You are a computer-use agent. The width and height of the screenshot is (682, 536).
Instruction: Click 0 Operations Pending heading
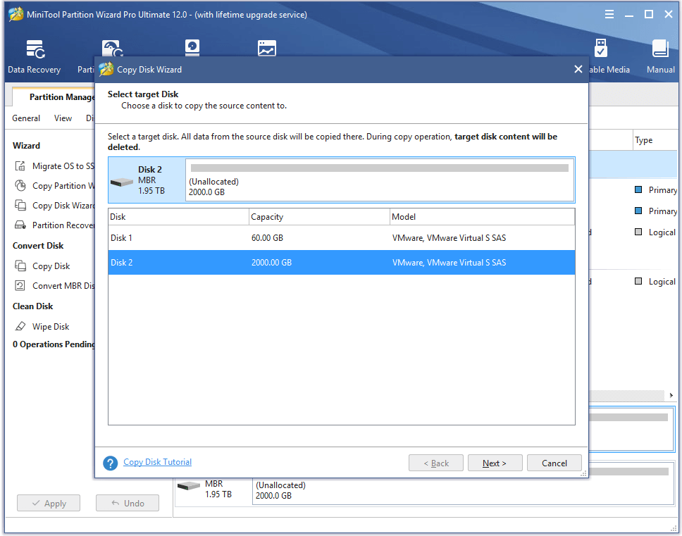(x=54, y=344)
